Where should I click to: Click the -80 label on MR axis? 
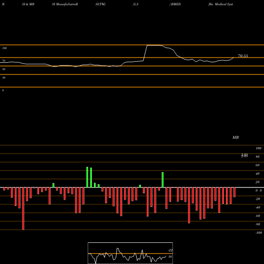(x=258, y=224)
